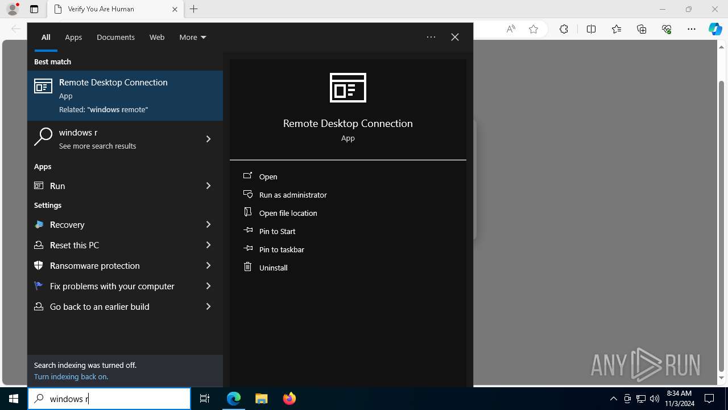The width and height of the screenshot is (728, 410).
Task: Click the Pin to Start pin icon
Action: [248, 230]
